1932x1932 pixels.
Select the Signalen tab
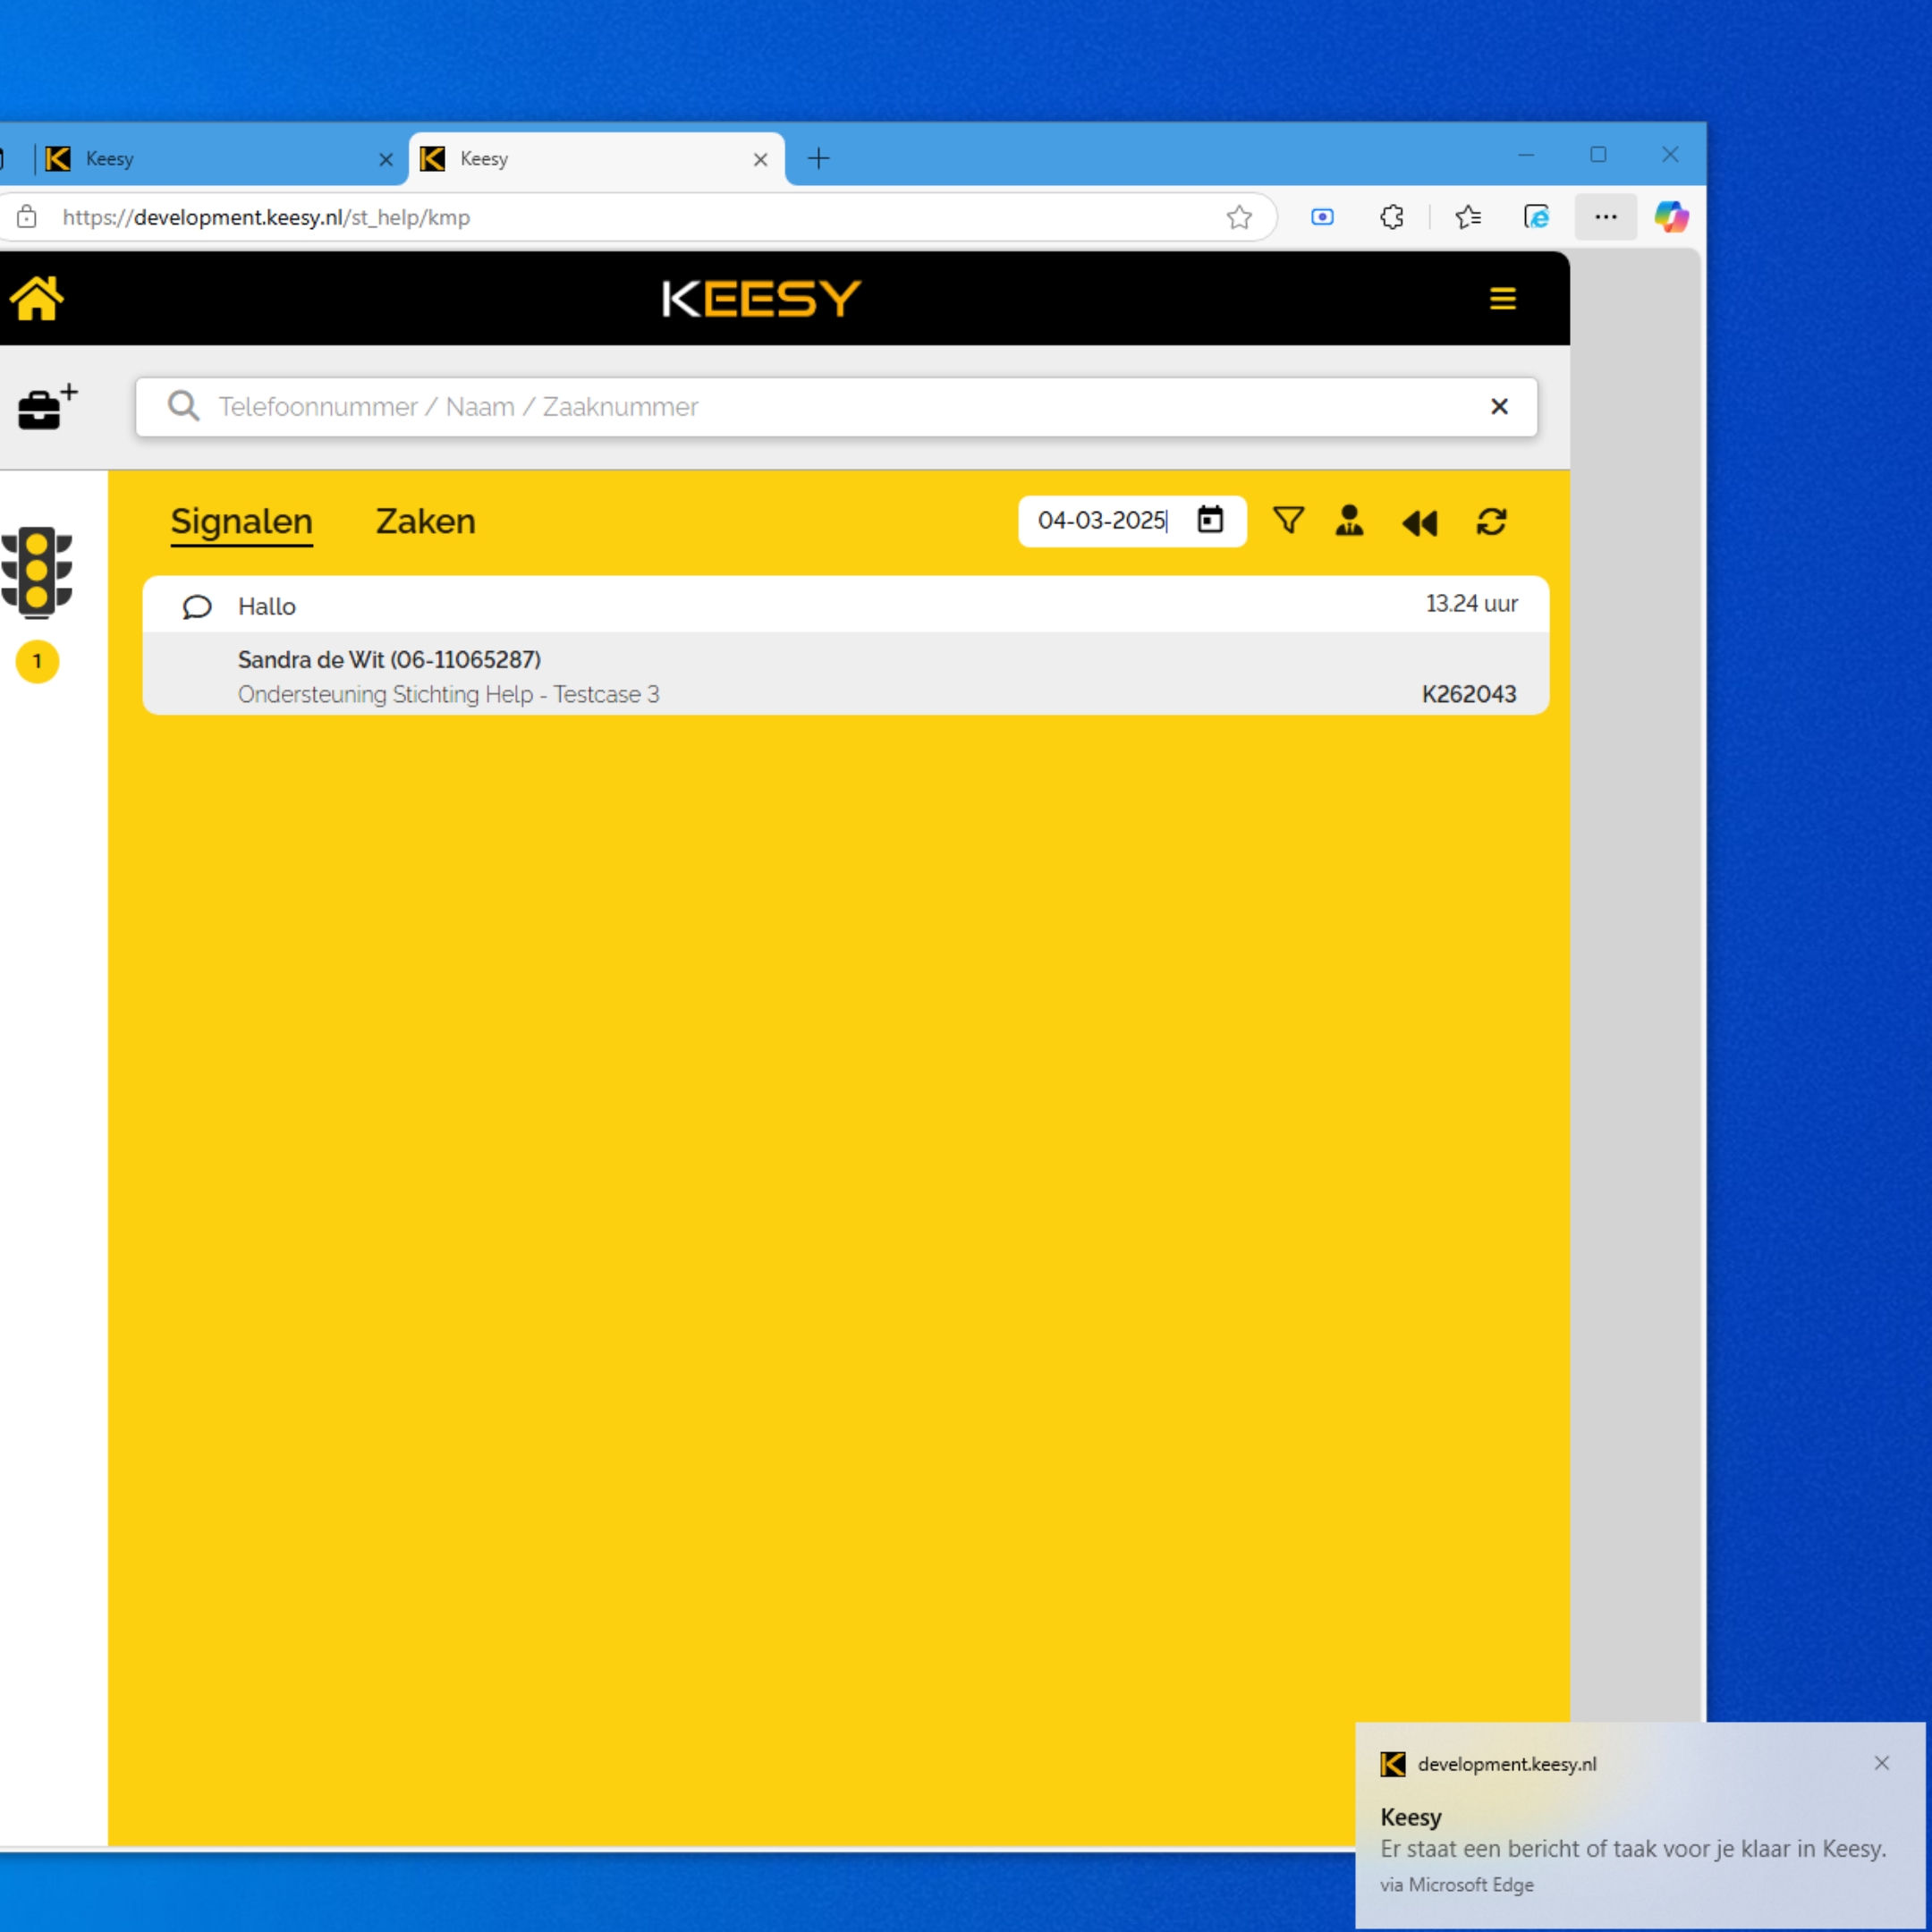click(x=241, y=521)
